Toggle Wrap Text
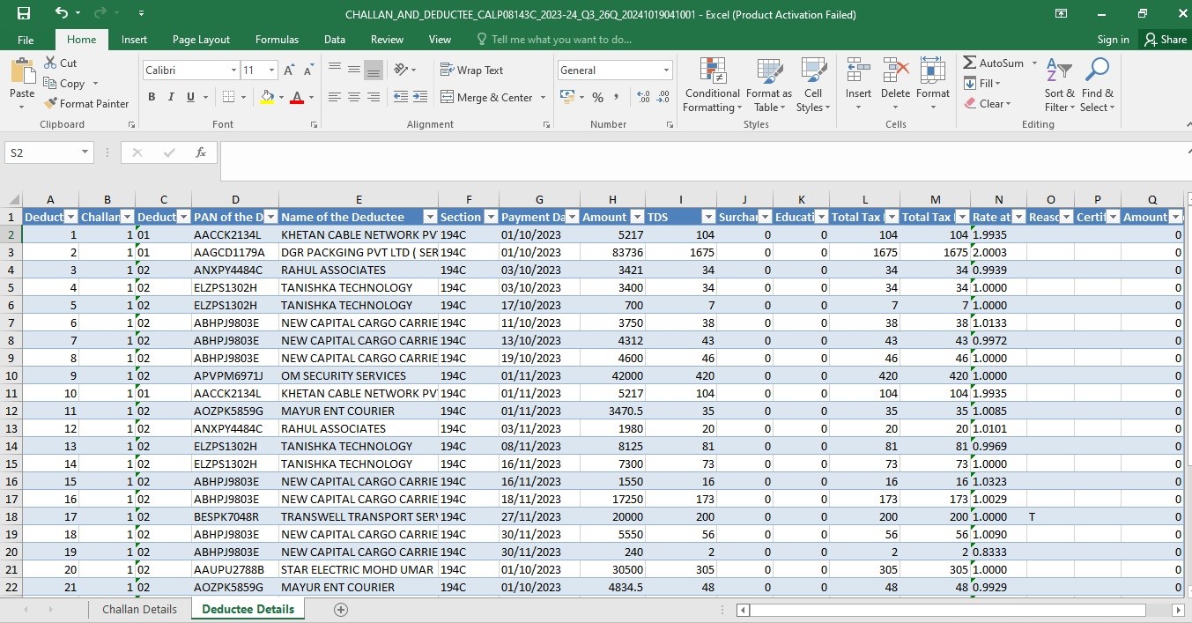The image size is (1192, 623). [471, 70]
